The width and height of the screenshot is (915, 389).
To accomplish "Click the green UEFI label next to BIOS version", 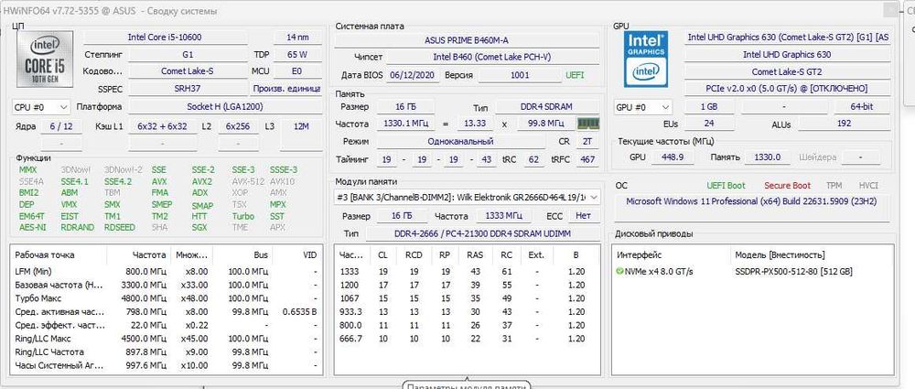I will [x=575, y=75].
